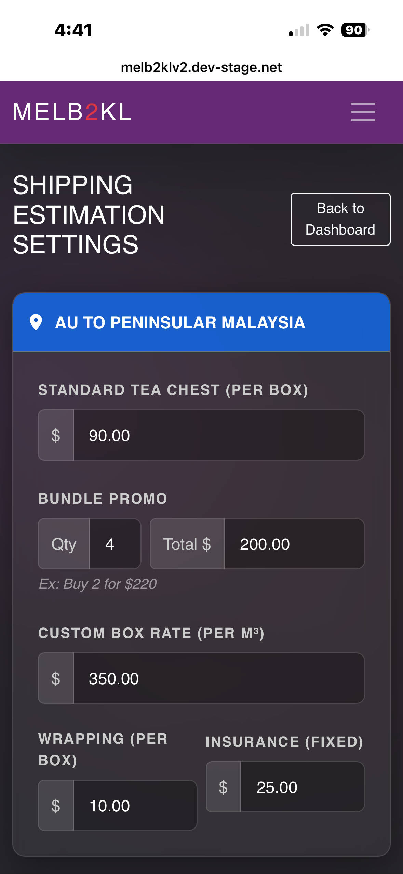Tap the Wi-Fi status icon
Screen dimensions: 403x874
tap(325, 30)
